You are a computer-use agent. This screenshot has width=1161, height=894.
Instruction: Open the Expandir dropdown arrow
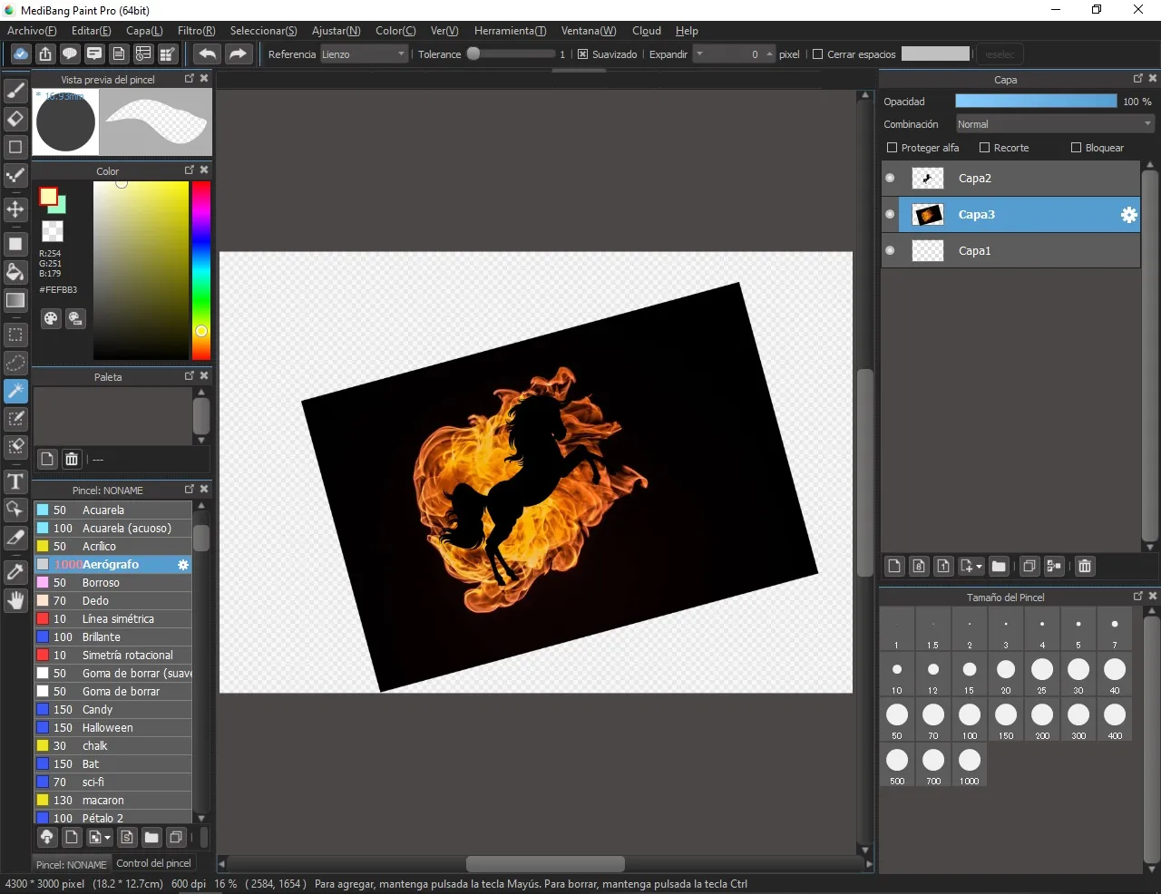[x=699, y=54]
